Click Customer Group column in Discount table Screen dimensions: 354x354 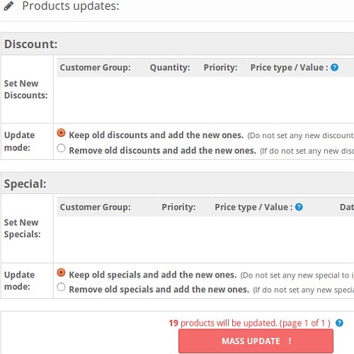point(95,67)
